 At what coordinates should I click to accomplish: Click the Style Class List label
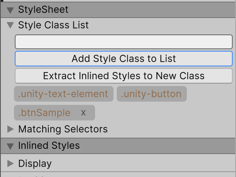[53, 25]
